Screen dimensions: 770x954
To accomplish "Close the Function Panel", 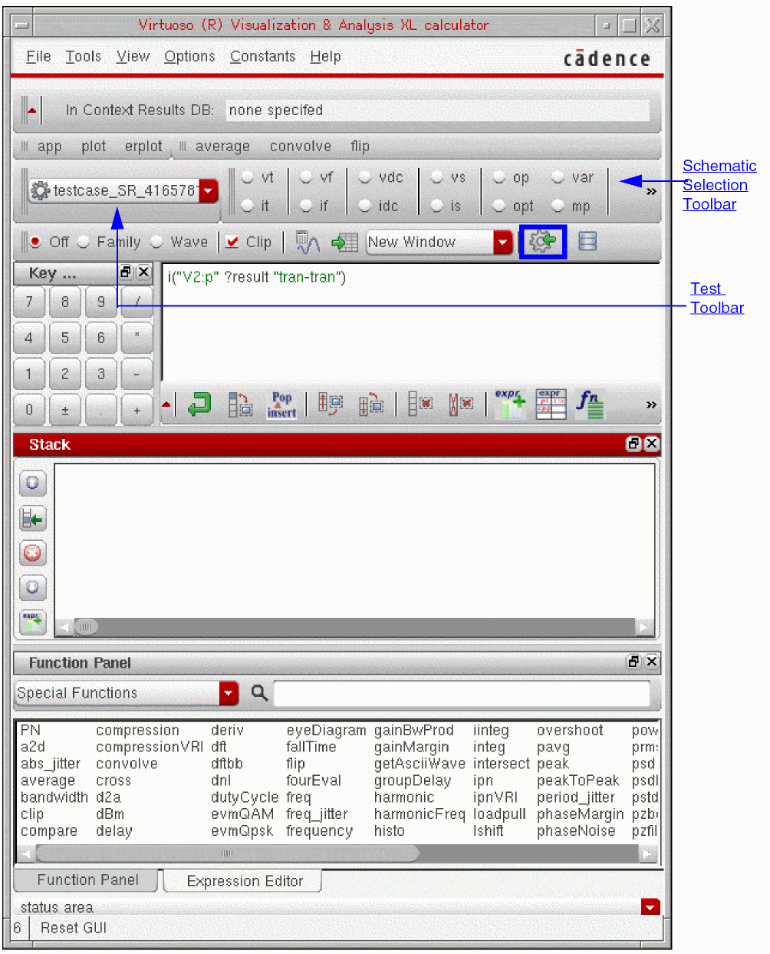I will pyautogui.click(x=651, y=662).
